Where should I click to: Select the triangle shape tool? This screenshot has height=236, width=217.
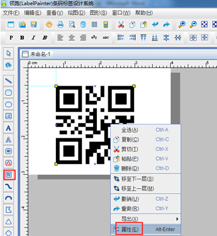[x=8, y=222]
